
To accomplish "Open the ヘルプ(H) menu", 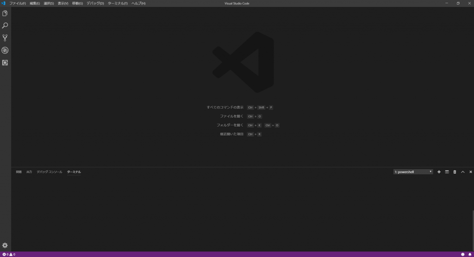I will click(138, 3).
